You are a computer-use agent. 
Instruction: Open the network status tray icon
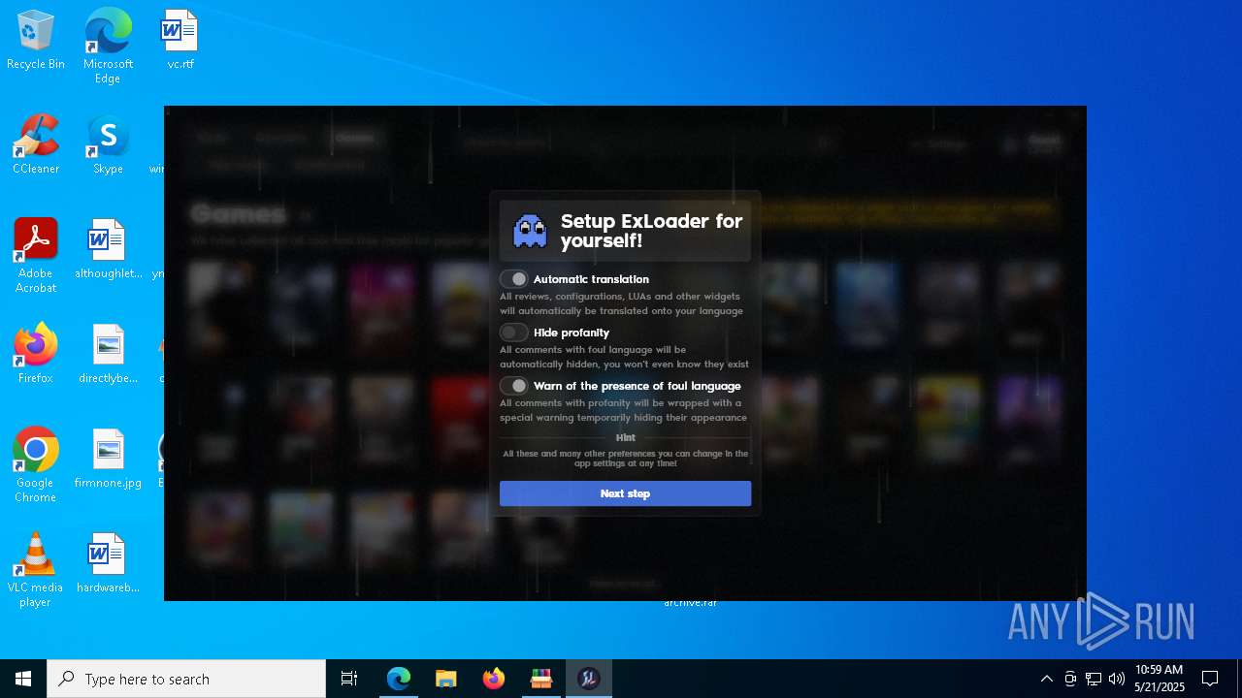tap(1094, 679)
